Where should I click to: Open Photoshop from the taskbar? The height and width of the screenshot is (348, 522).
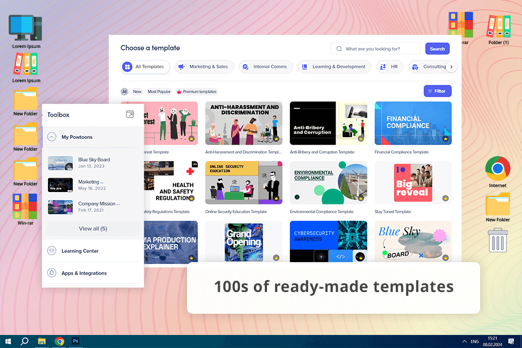coord(76,341)
